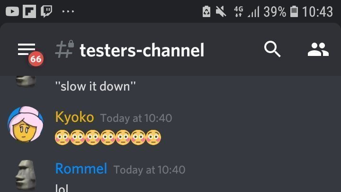Viewport: 341px width, 192px height.
Task: Tap Kyoko's flushed emoji message
Action: coord(108,137)
